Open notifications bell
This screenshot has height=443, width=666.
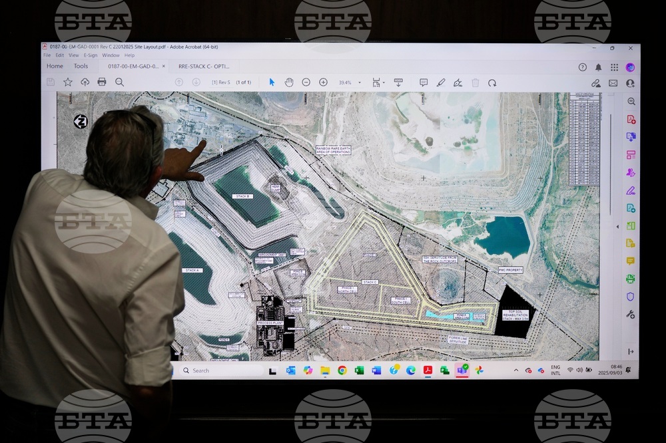[x=598, y=67]
